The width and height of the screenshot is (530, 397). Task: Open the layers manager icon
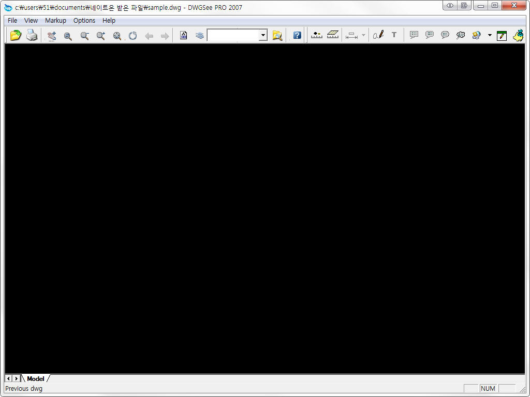(200, 36)
